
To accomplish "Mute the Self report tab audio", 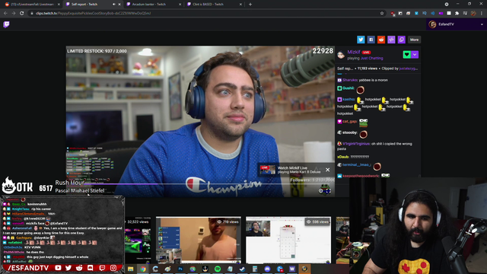I will pos(113,5).
